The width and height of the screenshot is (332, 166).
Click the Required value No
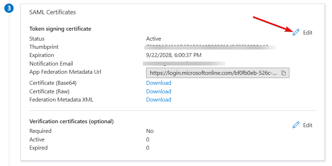[150, 131]
